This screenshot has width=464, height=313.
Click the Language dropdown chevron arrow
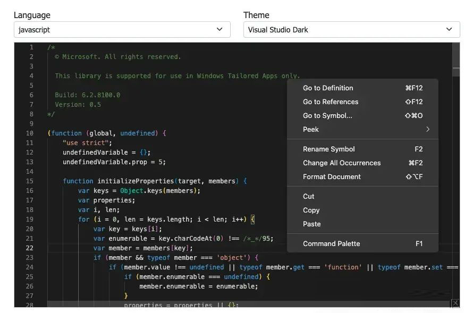pyautogui.click(x=220, y=30)
